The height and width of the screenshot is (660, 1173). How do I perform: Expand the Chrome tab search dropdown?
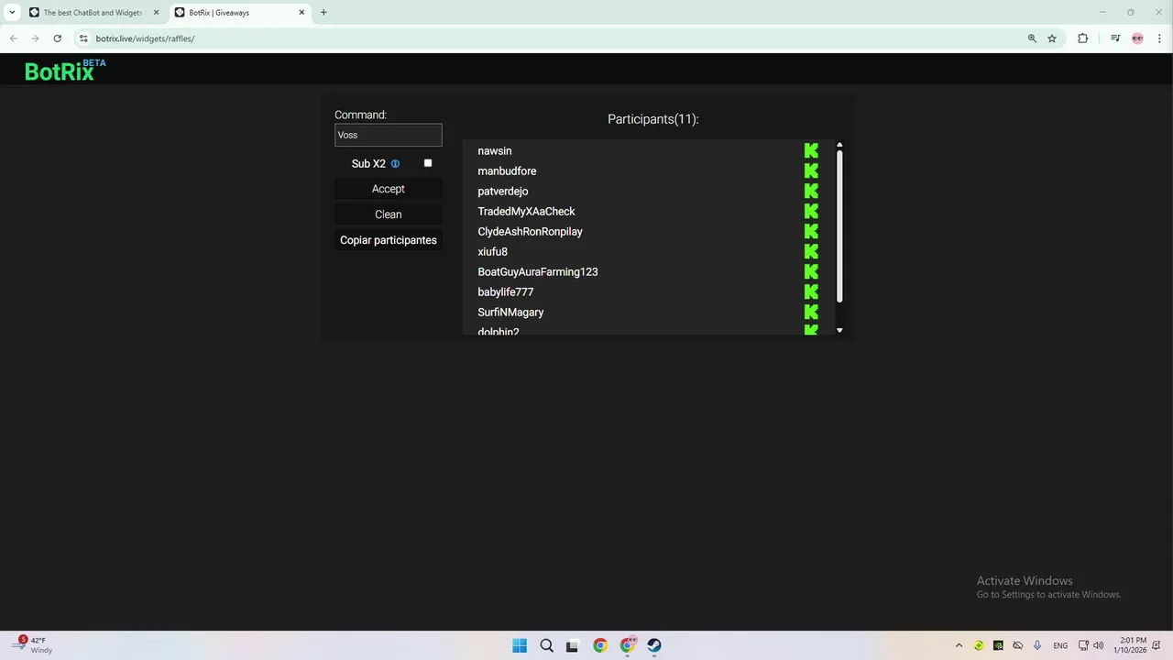[12, 13]
